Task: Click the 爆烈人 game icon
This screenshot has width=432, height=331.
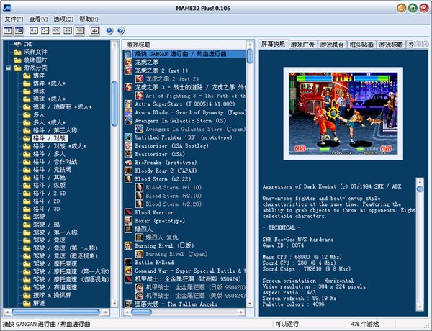Action: (128, 229)
